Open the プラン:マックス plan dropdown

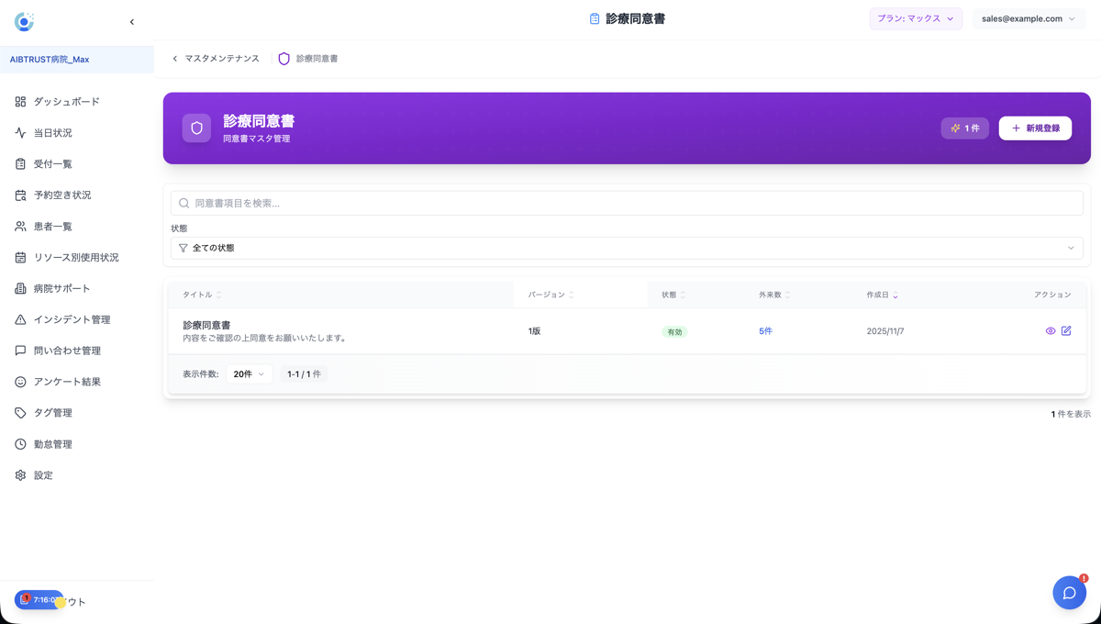[x=916, y=18]
